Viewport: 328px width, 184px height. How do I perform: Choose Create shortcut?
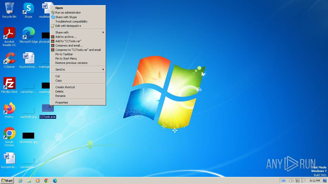(78, 87)
